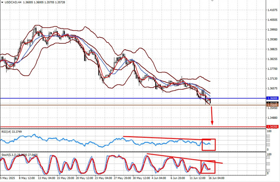
Task: Click the Stoch pane scale value 80
Action: pos(268,158)
